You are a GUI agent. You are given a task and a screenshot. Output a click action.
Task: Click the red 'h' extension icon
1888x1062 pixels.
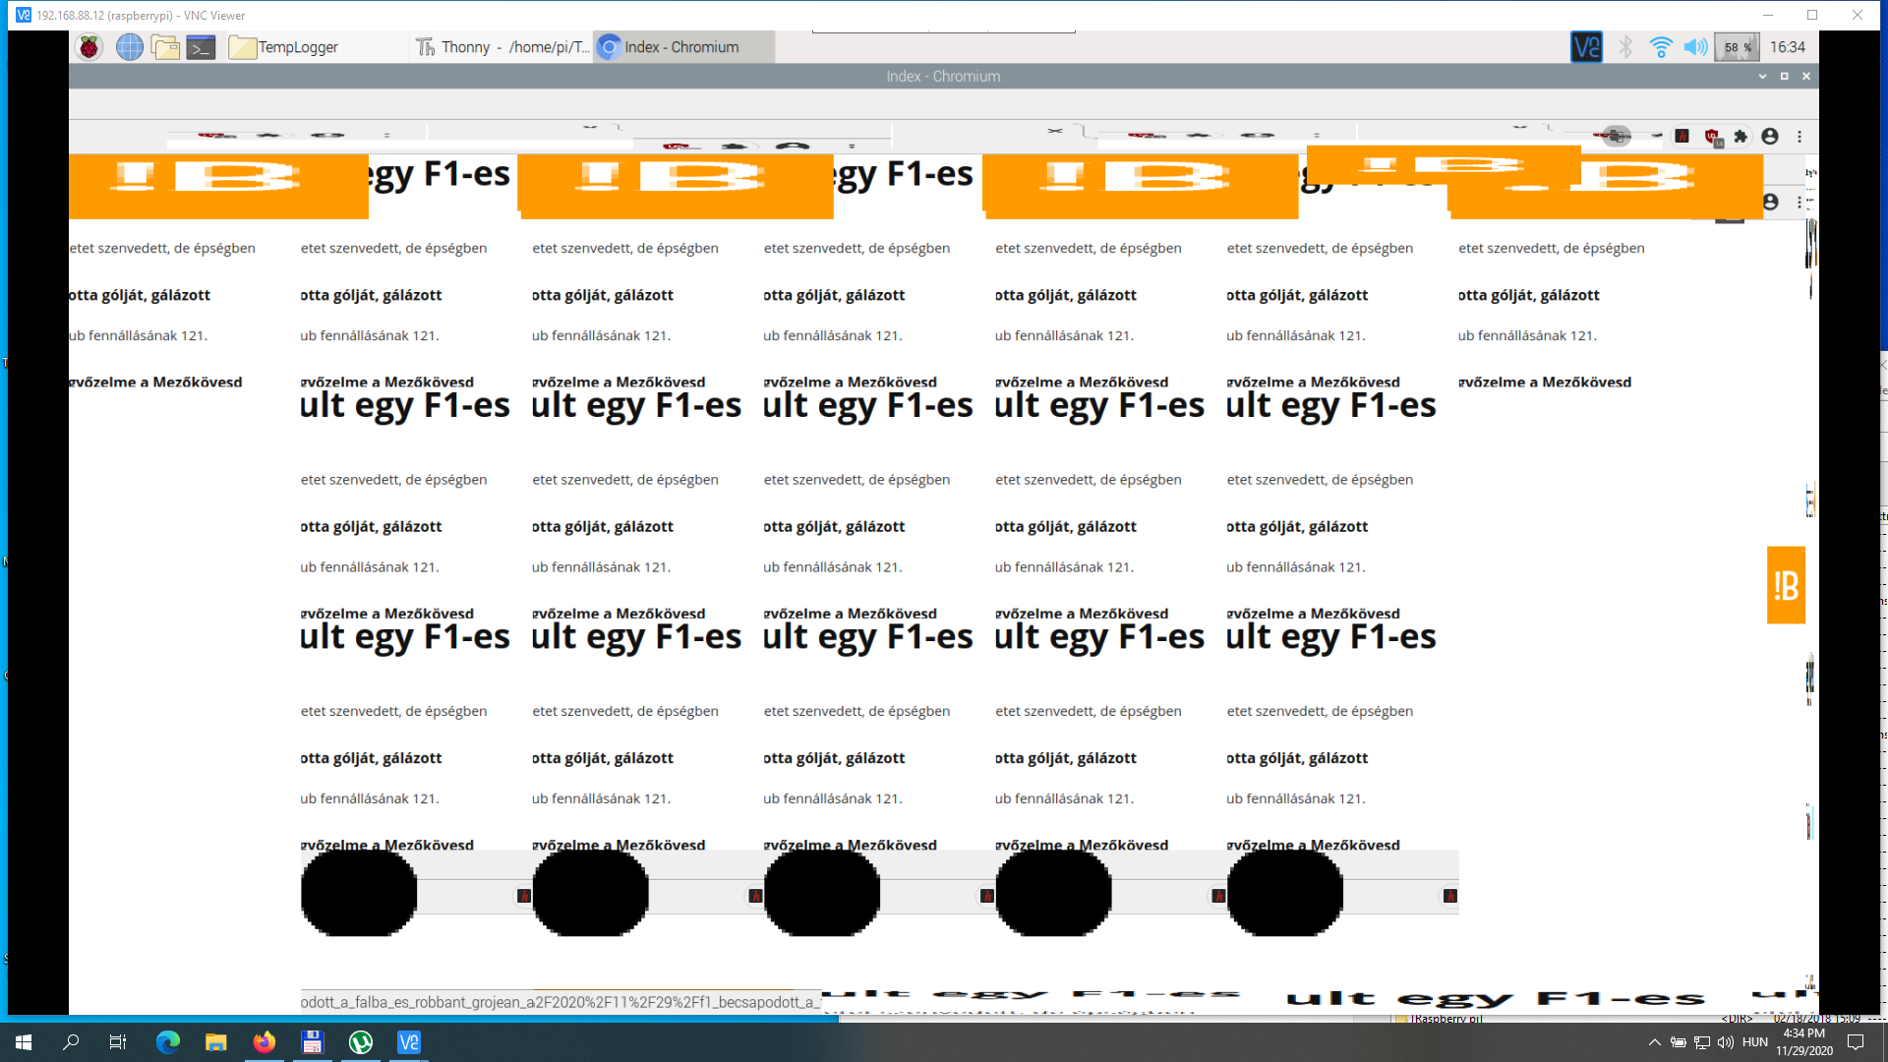pyautogui.click(x=1682, y=137)
